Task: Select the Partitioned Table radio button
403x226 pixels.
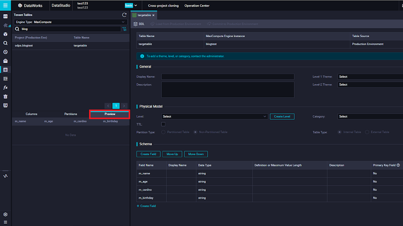Action: pyautogui.click(x=163, y=132)
